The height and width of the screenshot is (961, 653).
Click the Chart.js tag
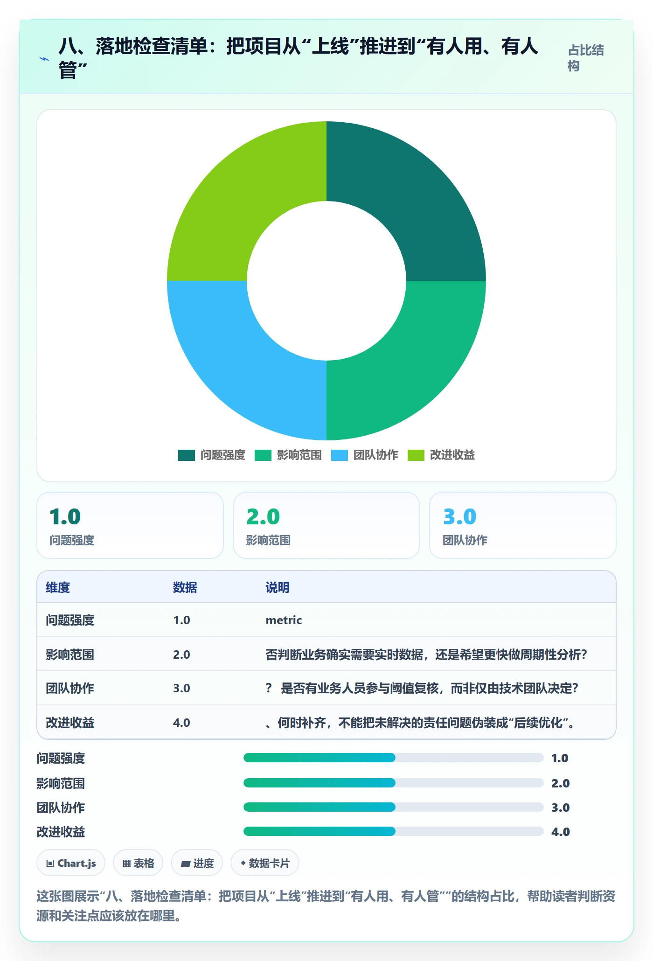click(x=71, y=863)
